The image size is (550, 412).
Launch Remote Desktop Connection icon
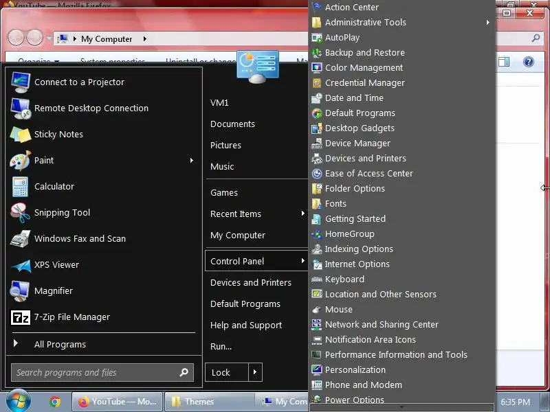[21, 108]
